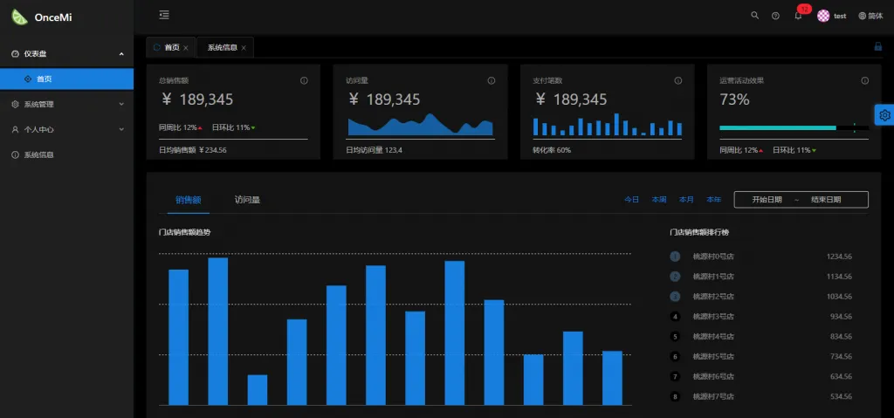Image resolution: width=894 pixels, height=418 pixels.
Task: Click info icon on 运营活动效果 card
Action: click(x=864, y=80)
